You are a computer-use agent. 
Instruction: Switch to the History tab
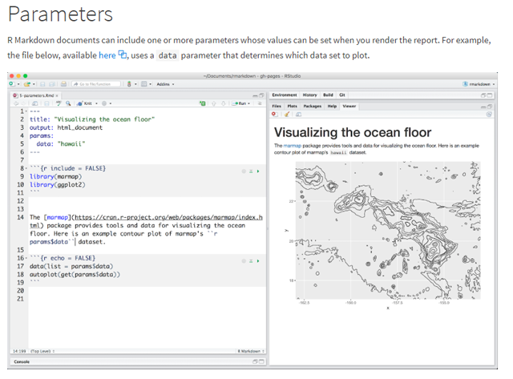(x=310, y=95)
